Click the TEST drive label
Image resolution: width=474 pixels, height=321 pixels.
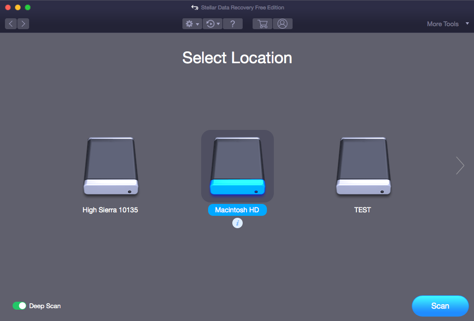(362, 210)
